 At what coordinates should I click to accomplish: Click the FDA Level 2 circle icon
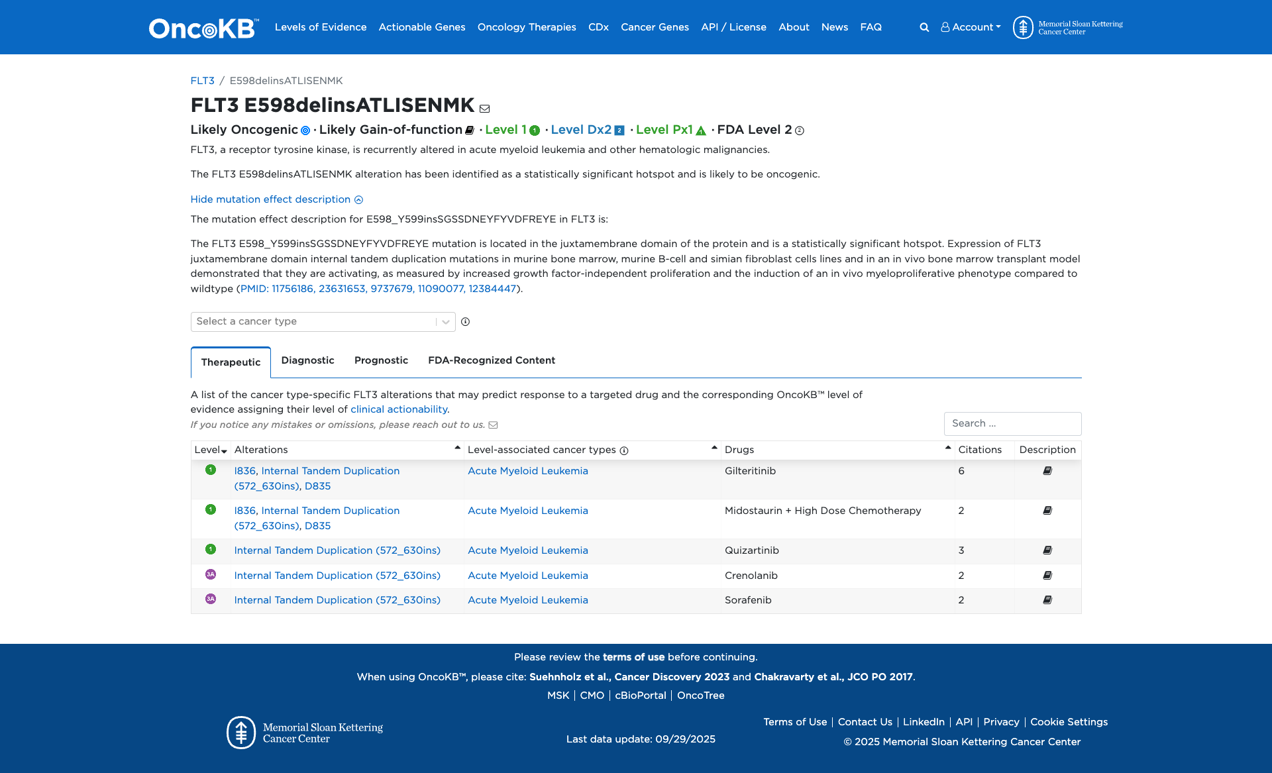pyautogui.click(x=800, y=130)
